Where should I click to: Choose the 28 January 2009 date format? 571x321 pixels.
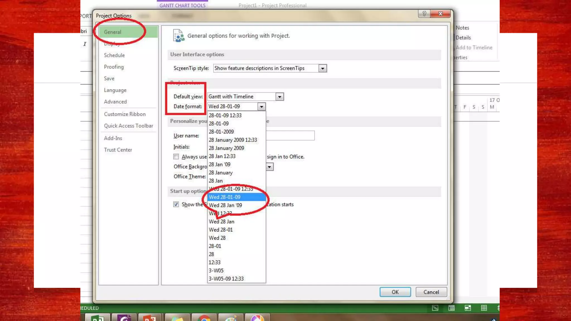[226, 148]
